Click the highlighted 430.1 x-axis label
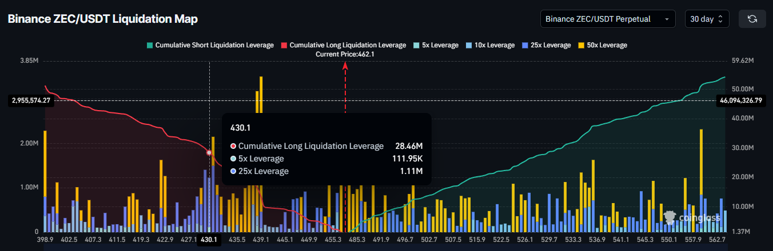Image resolution: width=773 pixels, height=251 pixels. click(209, 240)
